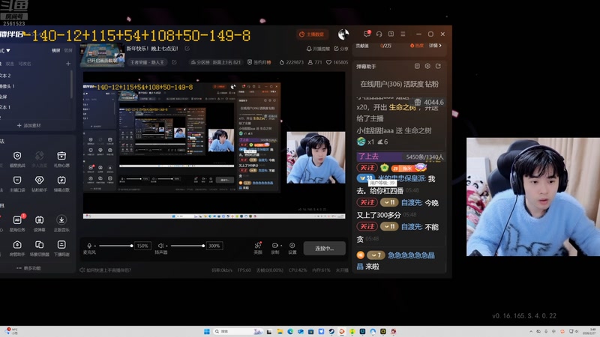
Task: Click microphone volume slider handle
Action: [131, 246]
